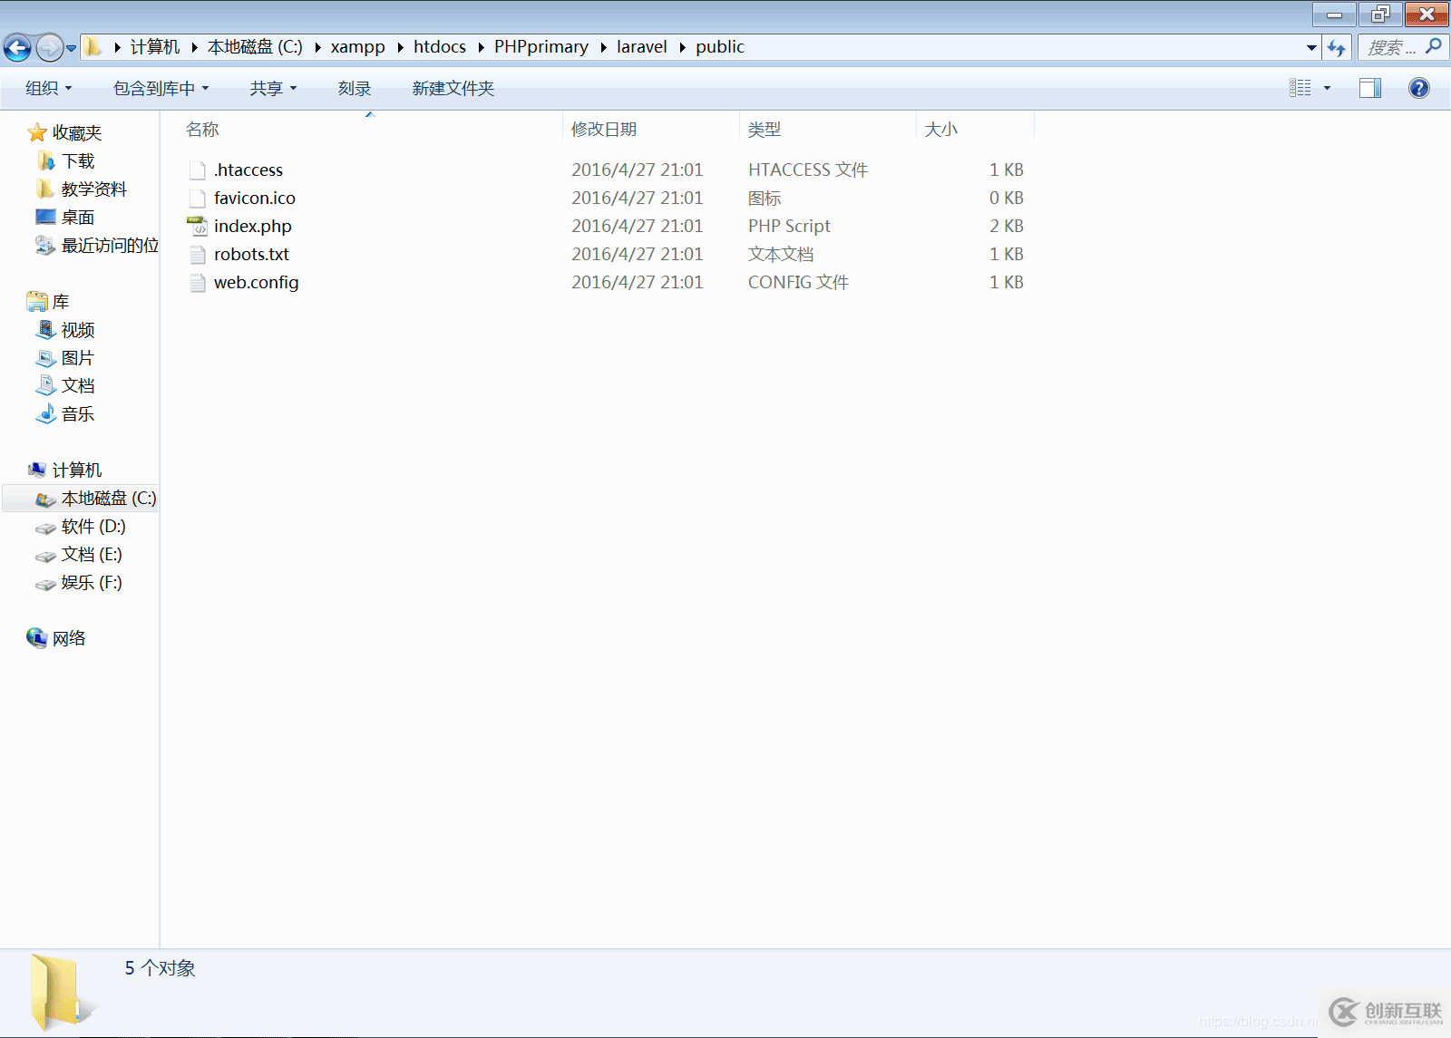Click the 计算机 icon in sidebar

[x=37, y=470]
